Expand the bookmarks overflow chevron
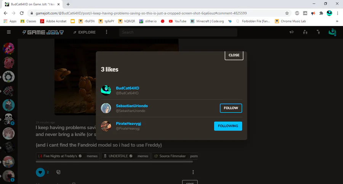The height and width of the screenshot is (184, 343). [x=337, y=21]
